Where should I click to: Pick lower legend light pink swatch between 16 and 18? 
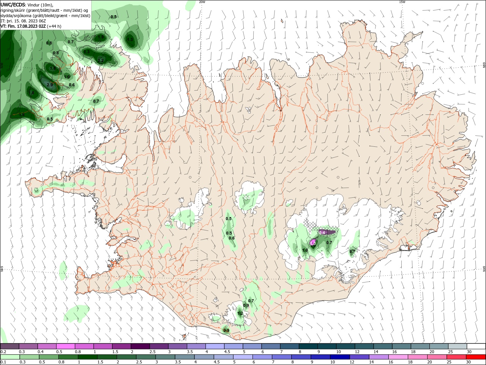point(398,357)
